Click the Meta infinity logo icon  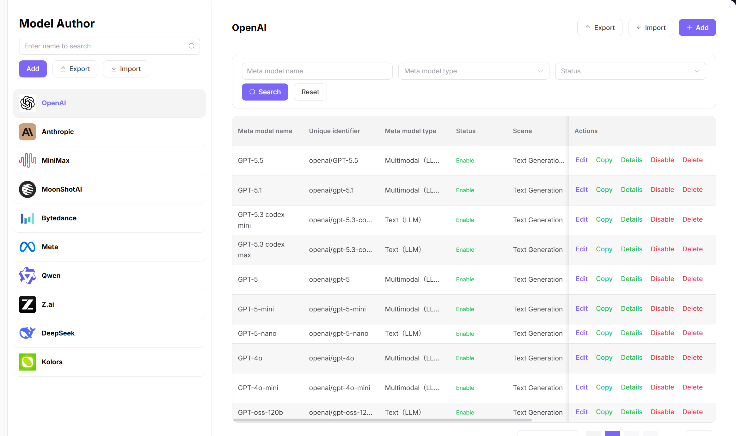click(x=28, y=247)
